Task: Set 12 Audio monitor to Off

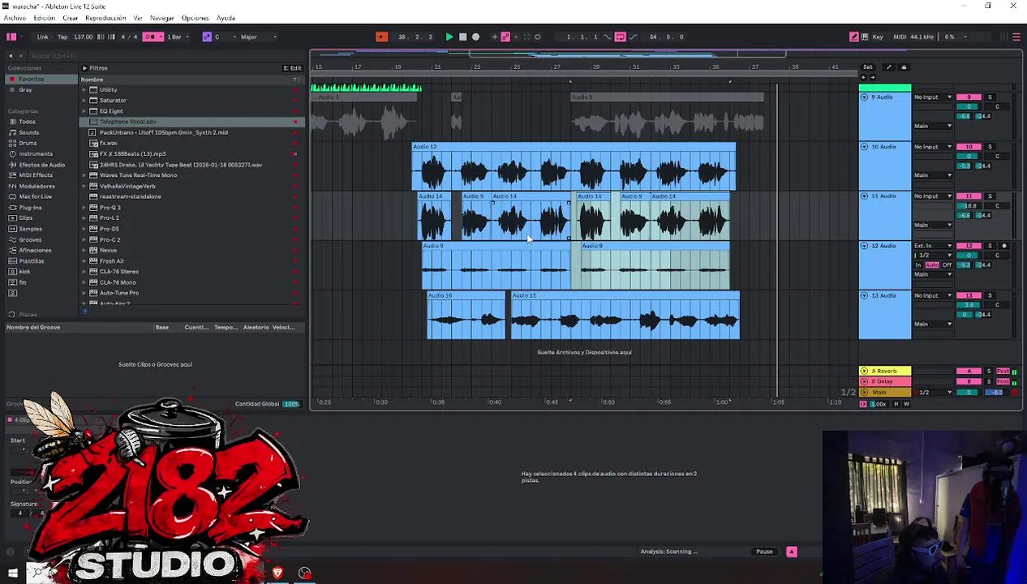Action: pyautogui.click(x=947, y=265)
